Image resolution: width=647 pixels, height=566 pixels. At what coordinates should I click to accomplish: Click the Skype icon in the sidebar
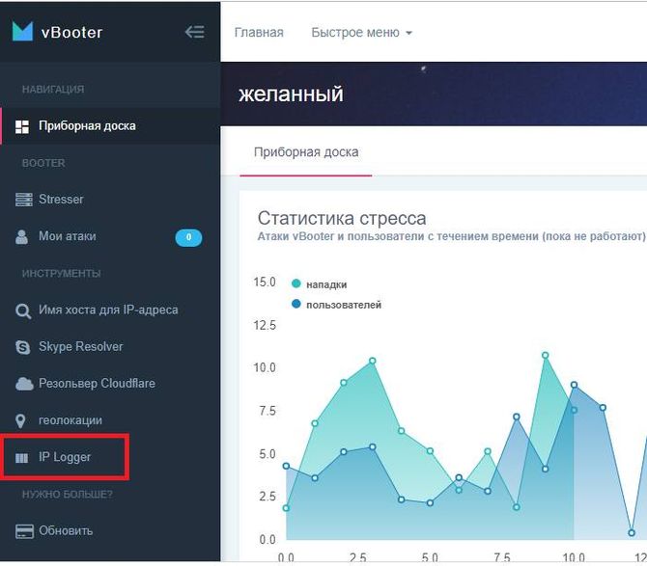23,347
